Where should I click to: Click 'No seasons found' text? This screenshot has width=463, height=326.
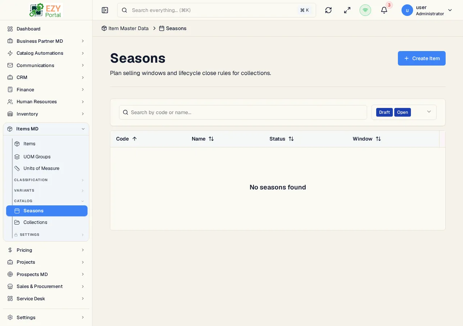coord(278,187)
